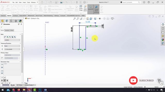Viewport: 165px width, 92px height.
Task: Open the Appearances color ball in task pane
Action: [x=163, y=40]
